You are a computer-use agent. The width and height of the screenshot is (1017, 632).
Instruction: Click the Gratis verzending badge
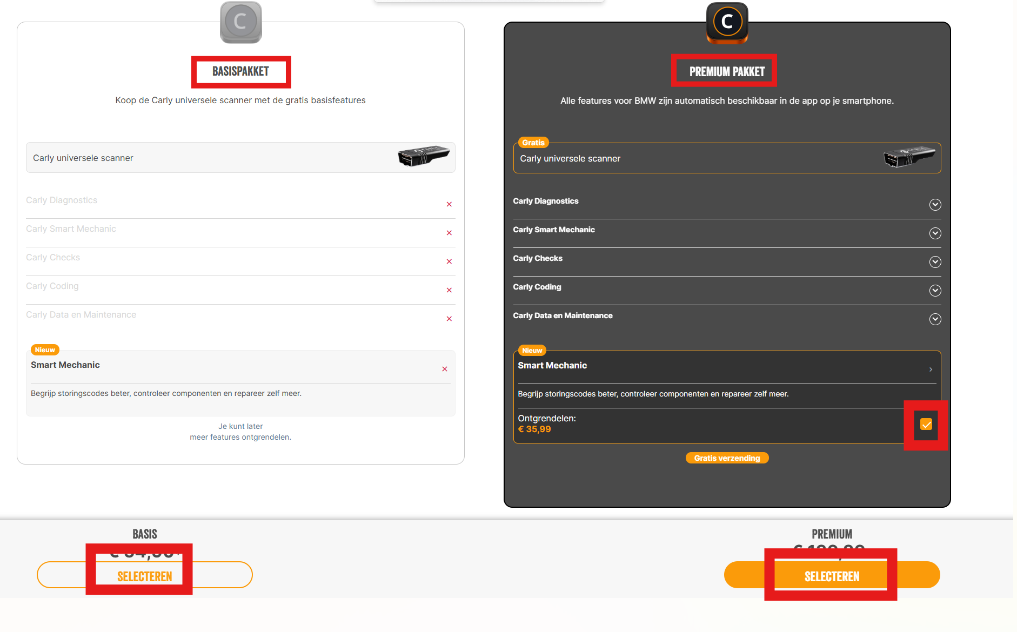point(727,458)
